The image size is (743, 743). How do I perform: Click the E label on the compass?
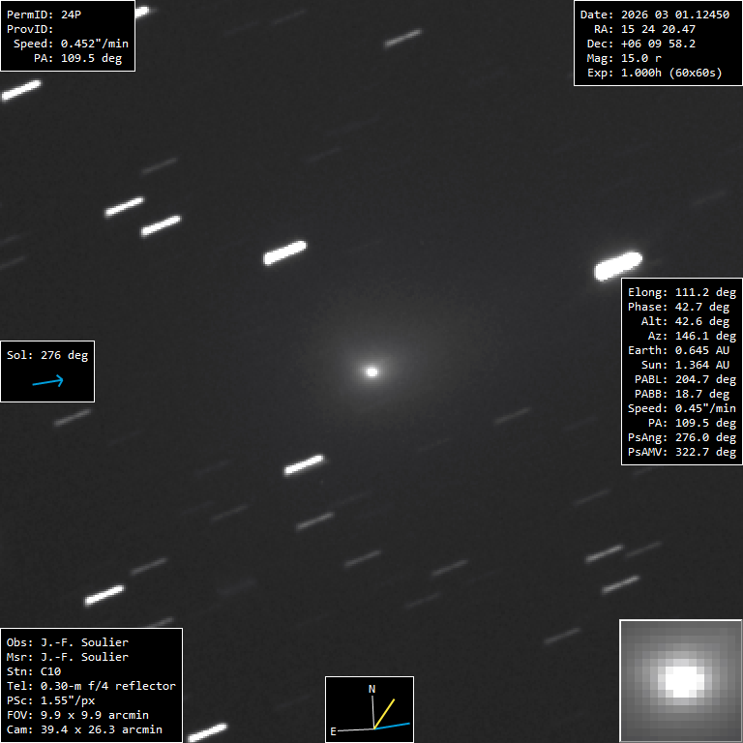click(x=334, y=731)
